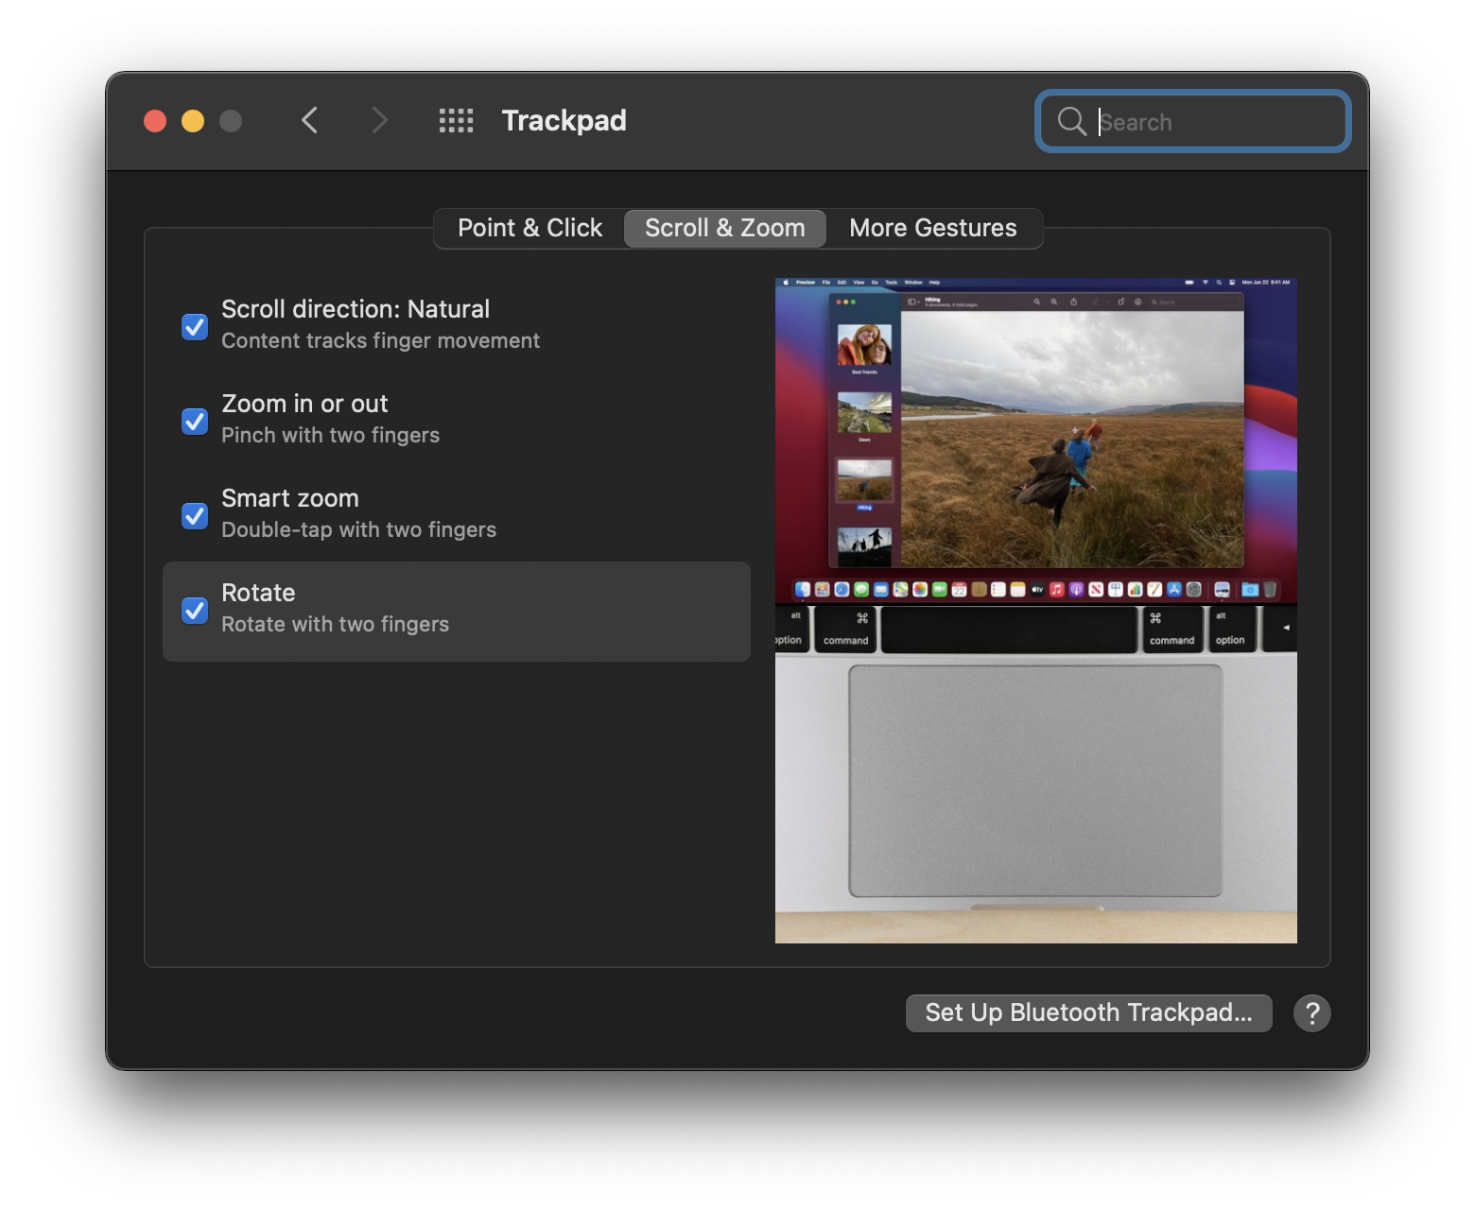
Task: Click the Photos icon in the preview Dock
Action: [918, 590]
